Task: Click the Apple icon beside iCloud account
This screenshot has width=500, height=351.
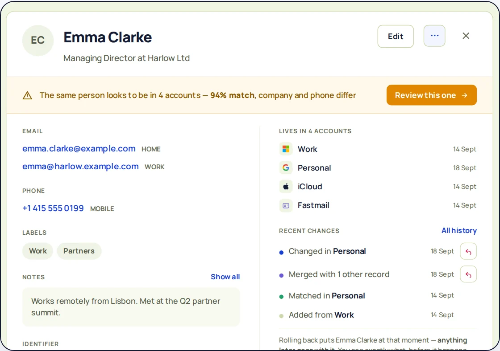Action: 286,187
